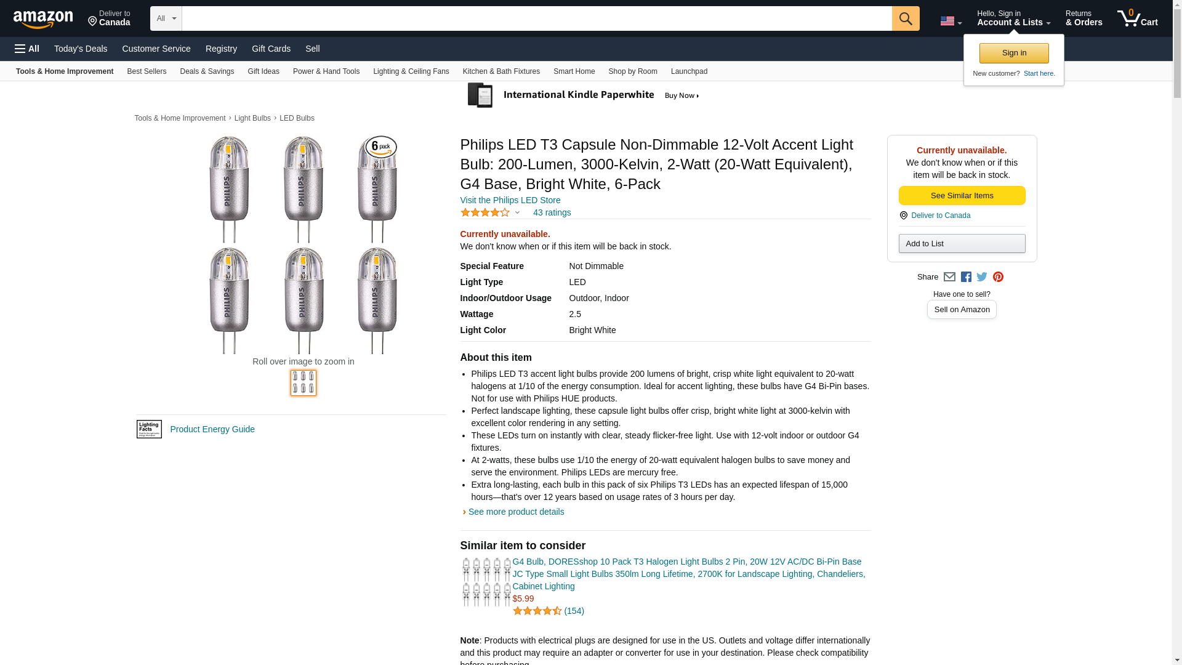Expand See more product details

point(516,512)
